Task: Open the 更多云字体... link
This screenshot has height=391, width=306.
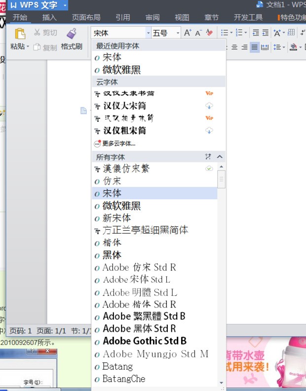Action: [x=115, y=143]
